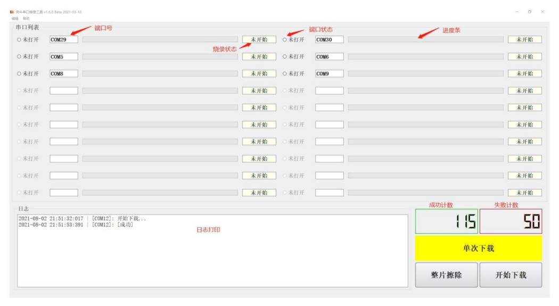Click the 未开始 status button for COM6
Screen dimensions: 559x306
click(x=525, y=56)
